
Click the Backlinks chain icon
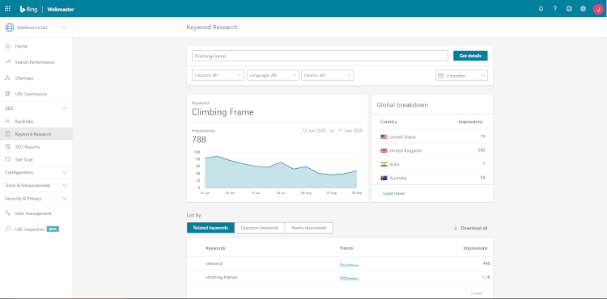point(8,121)
